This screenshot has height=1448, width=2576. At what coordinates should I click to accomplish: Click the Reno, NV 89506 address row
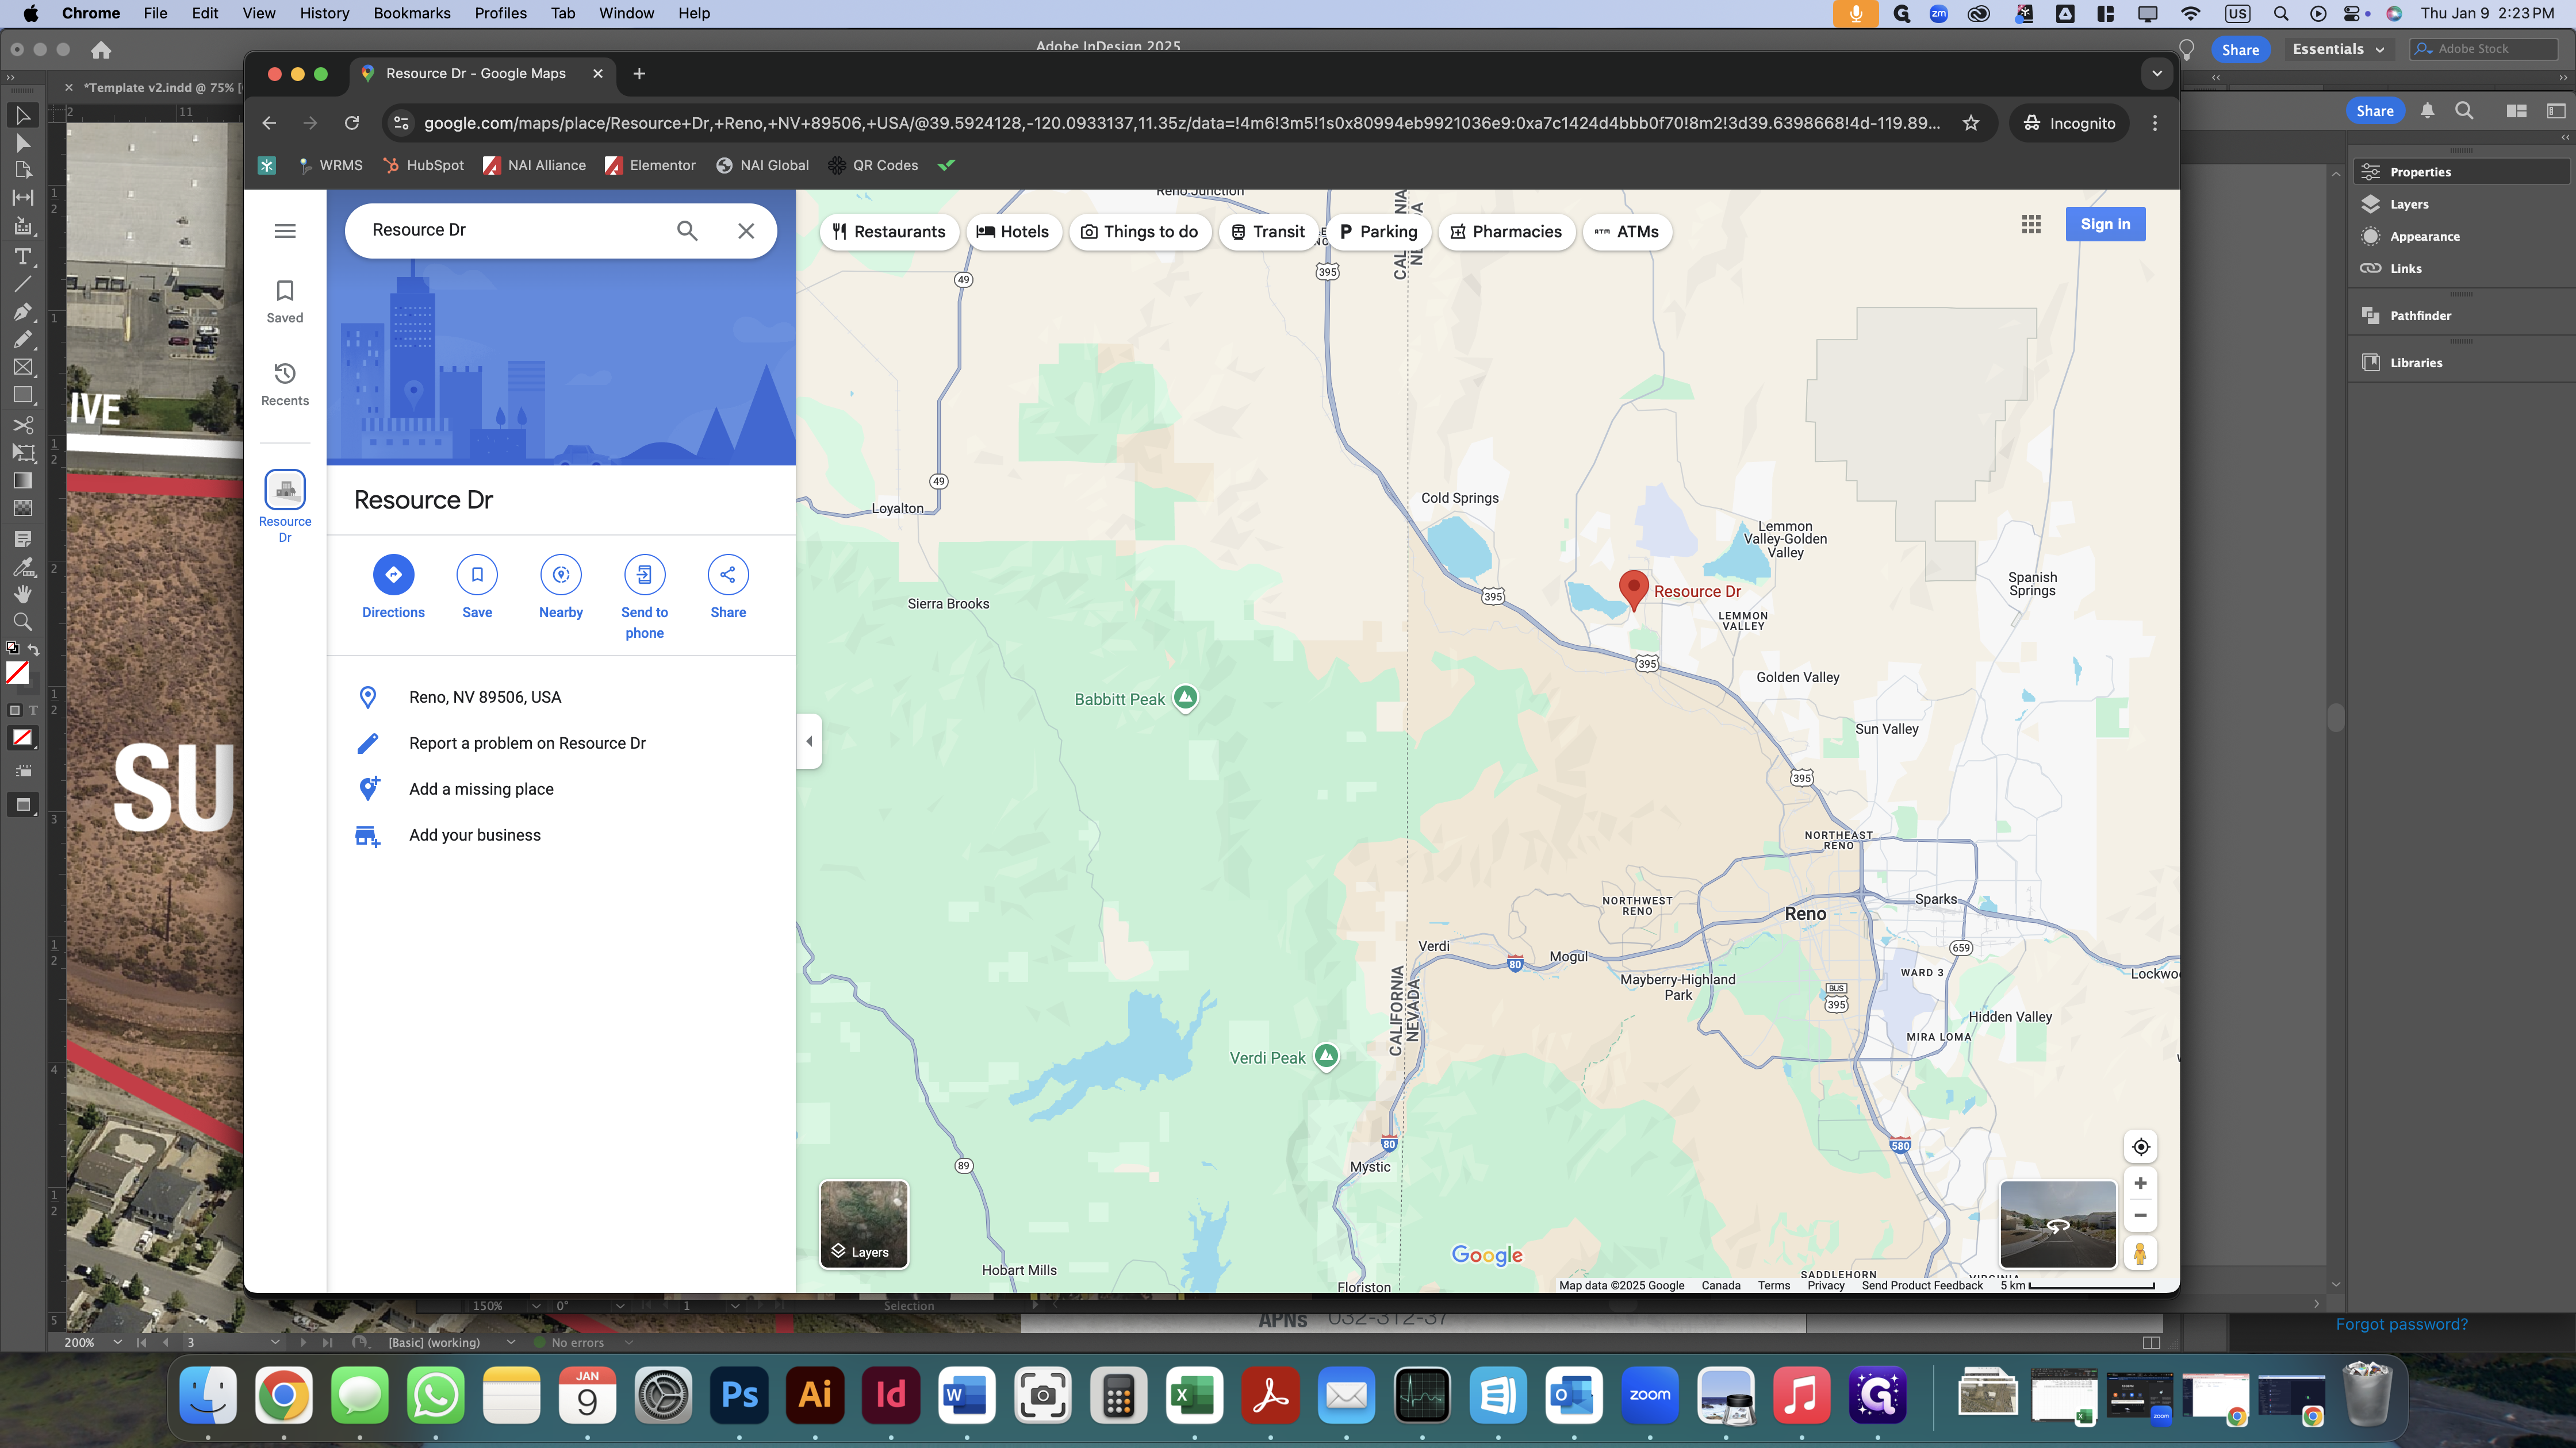(x=561, y=698)
